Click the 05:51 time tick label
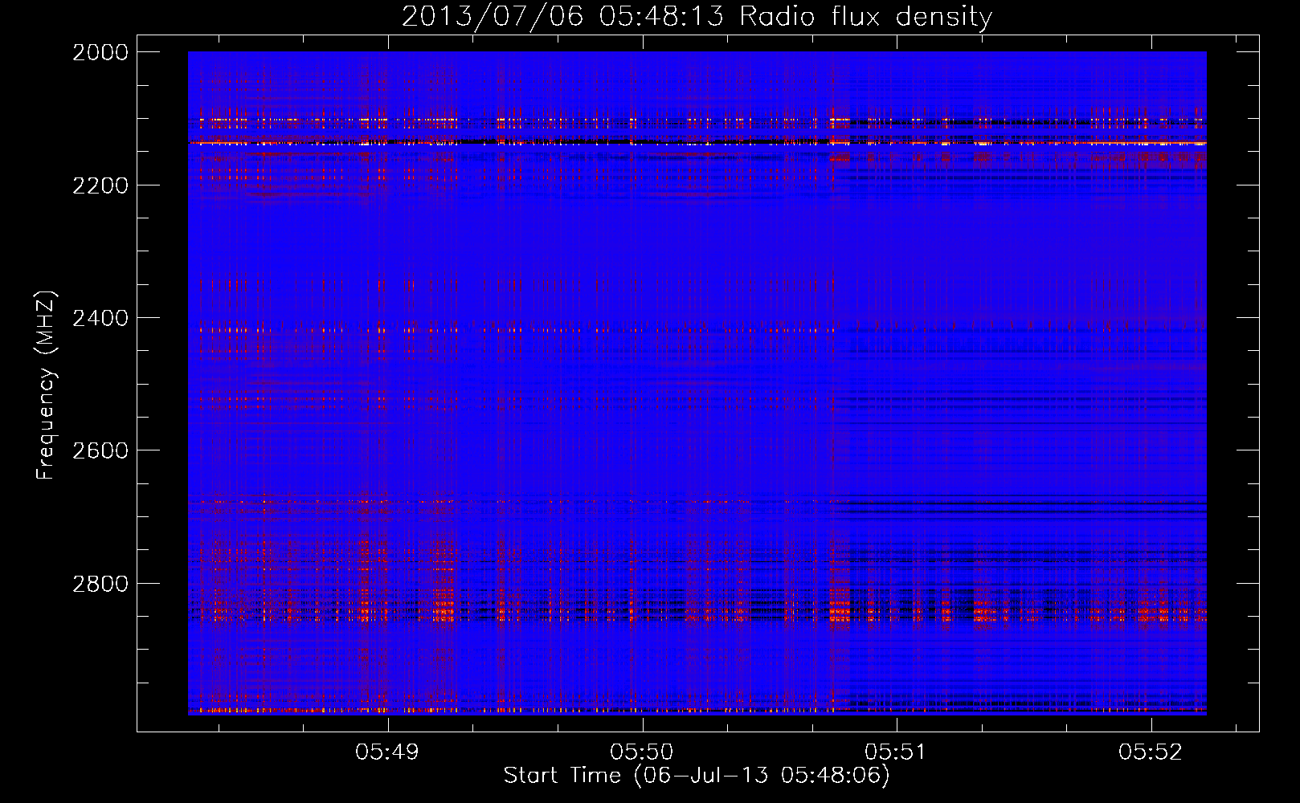This screenshot has width=1300, height=803. point(896,752)
